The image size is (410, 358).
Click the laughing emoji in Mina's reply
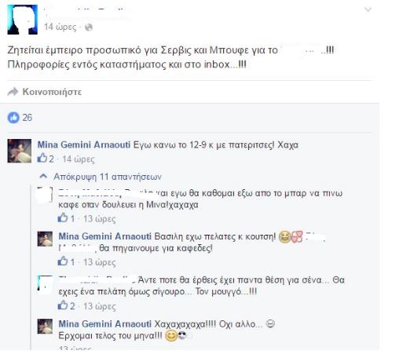(x=284, y=237)
